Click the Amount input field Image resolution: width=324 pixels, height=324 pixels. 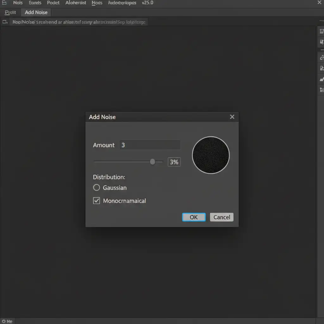pyautogui.click(x=150, y=145)
